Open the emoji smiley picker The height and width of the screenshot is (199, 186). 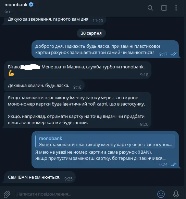[161, 194]
